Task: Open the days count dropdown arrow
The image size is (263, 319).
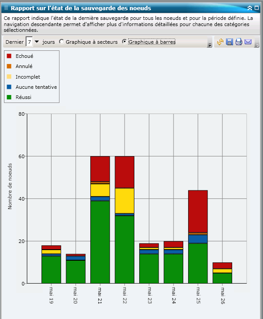Action: [37, 42]
